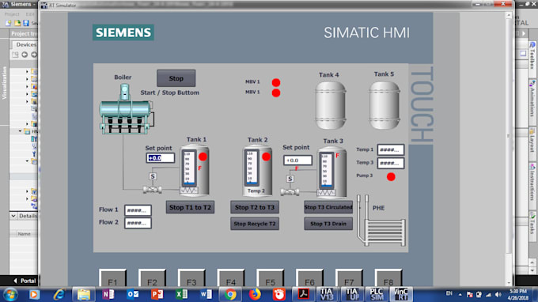Click the Tank 3 level gauge
Viewport: 538px width, 302px height.
click(326, 170)
